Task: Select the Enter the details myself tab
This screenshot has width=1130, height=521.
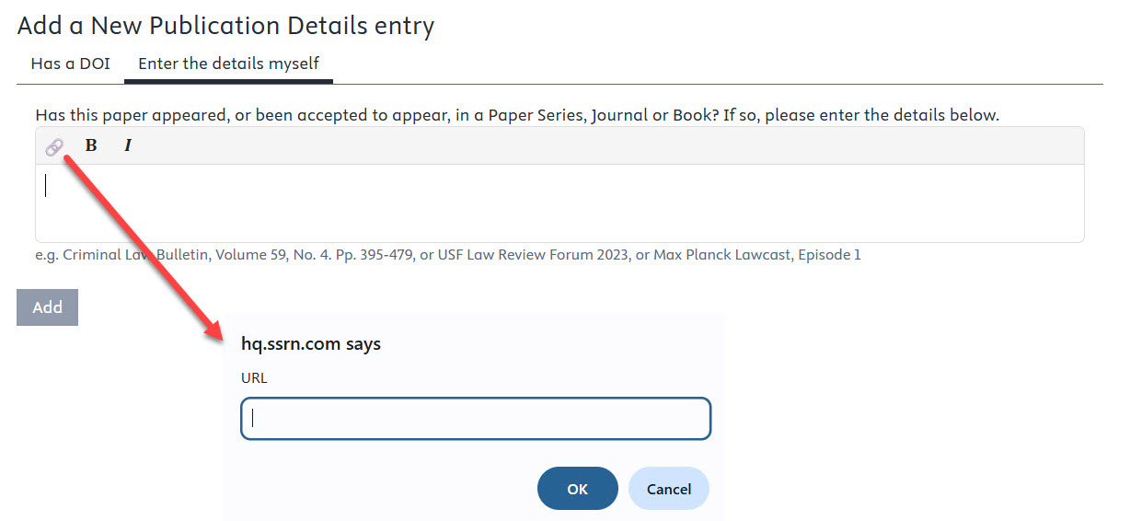Action: [x=228, y=64]
